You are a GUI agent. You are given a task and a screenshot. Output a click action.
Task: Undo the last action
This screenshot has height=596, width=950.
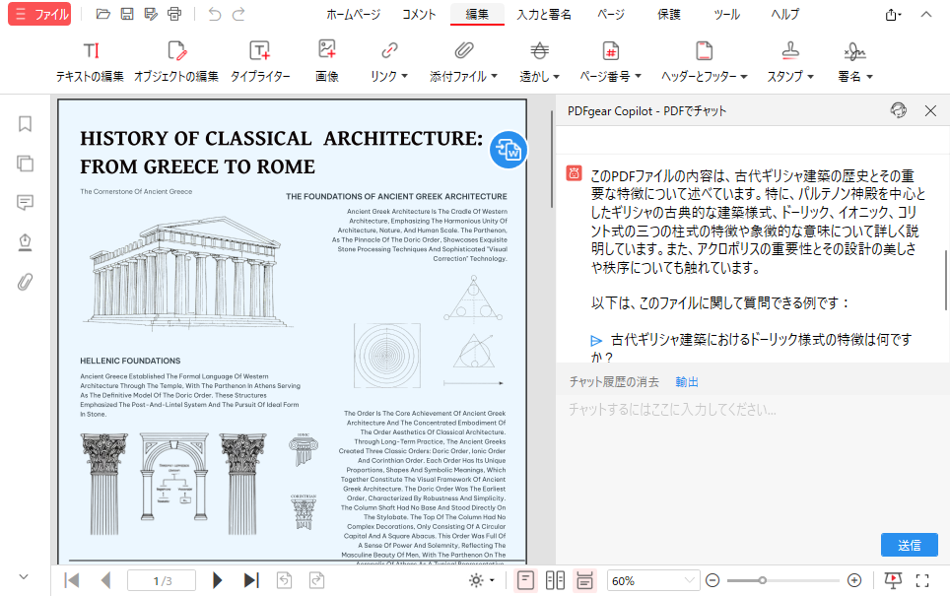pos(215,14)
